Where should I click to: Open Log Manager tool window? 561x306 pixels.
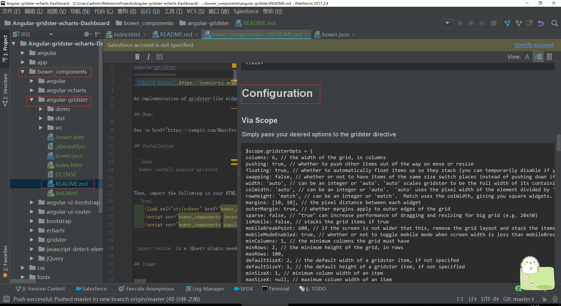click(x=205, y=289)
